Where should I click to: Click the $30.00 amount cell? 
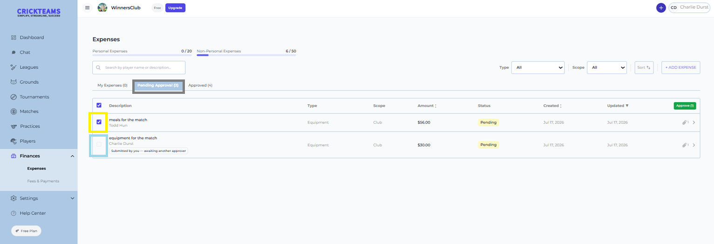424,145
